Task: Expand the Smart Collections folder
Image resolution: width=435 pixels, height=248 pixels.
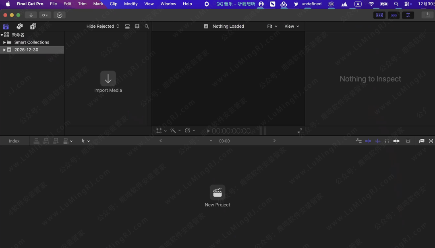Action: pos(4,42)
